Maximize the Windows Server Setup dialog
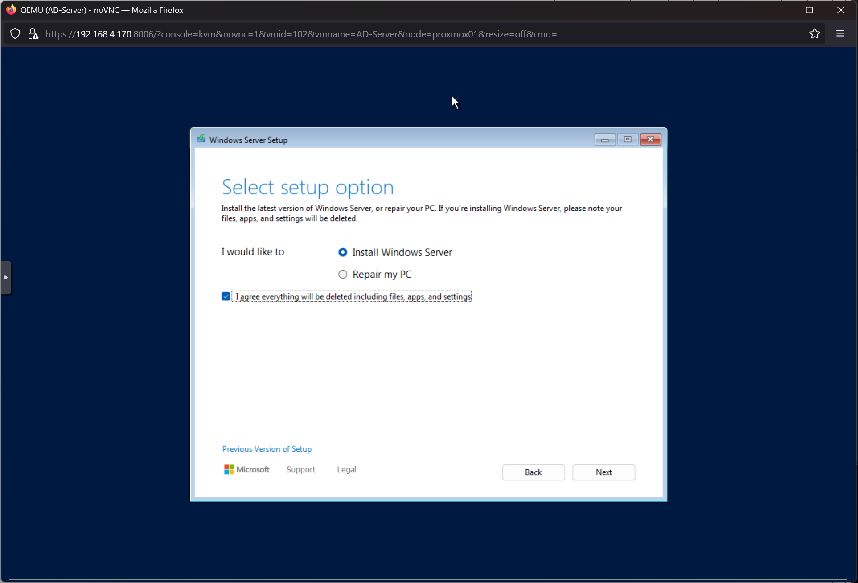This screenshot has height=583, width=858. coord(627,140)
